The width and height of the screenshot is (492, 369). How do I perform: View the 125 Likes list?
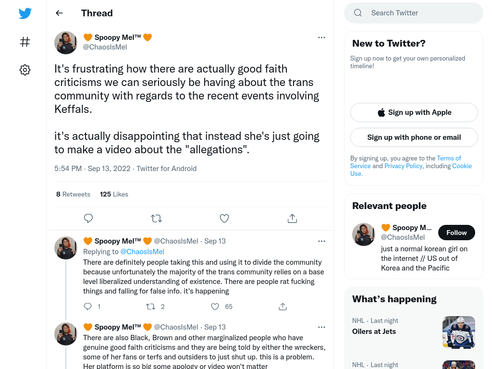point(114,194)
